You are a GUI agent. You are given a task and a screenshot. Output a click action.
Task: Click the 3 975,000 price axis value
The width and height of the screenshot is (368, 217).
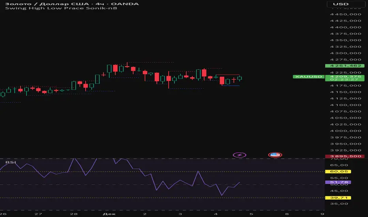[x=345, y=137]
